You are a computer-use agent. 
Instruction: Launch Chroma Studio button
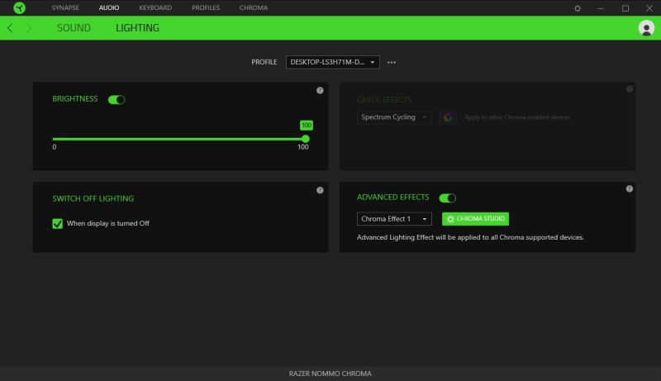(x=475, y=219)
